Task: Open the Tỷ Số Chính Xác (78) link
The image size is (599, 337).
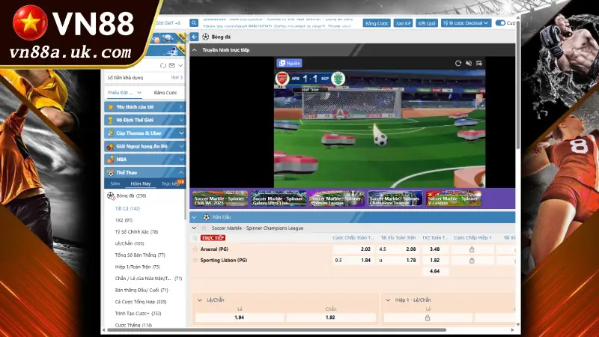Action: (136, 232)
